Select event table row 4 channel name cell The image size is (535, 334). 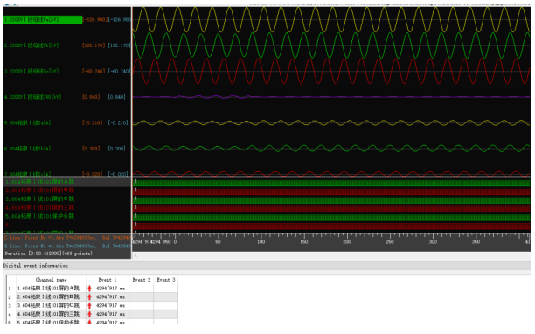click(x=52, y=314)
